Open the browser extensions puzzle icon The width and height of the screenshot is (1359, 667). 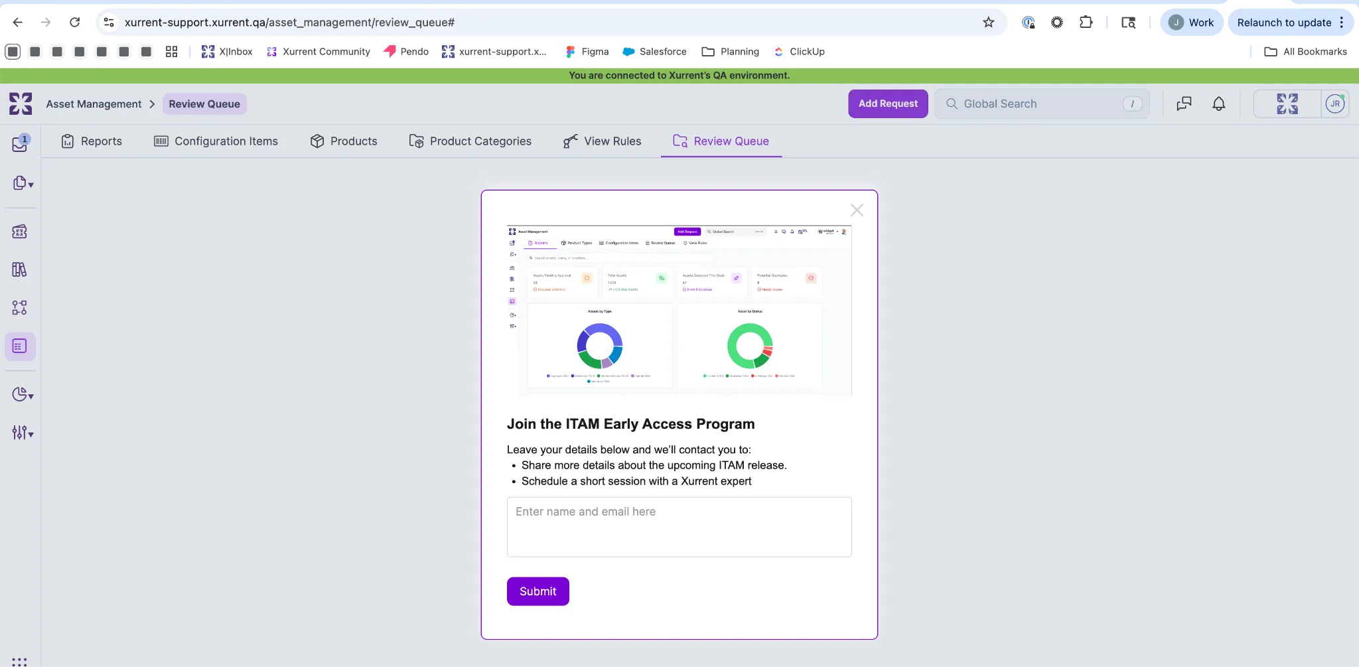coord(1086,23)
